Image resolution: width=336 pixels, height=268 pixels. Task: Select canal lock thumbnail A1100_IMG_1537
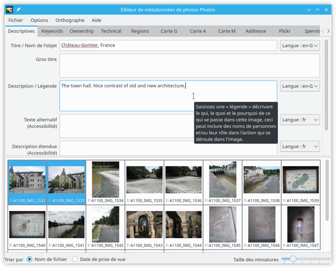click(223, 182)
